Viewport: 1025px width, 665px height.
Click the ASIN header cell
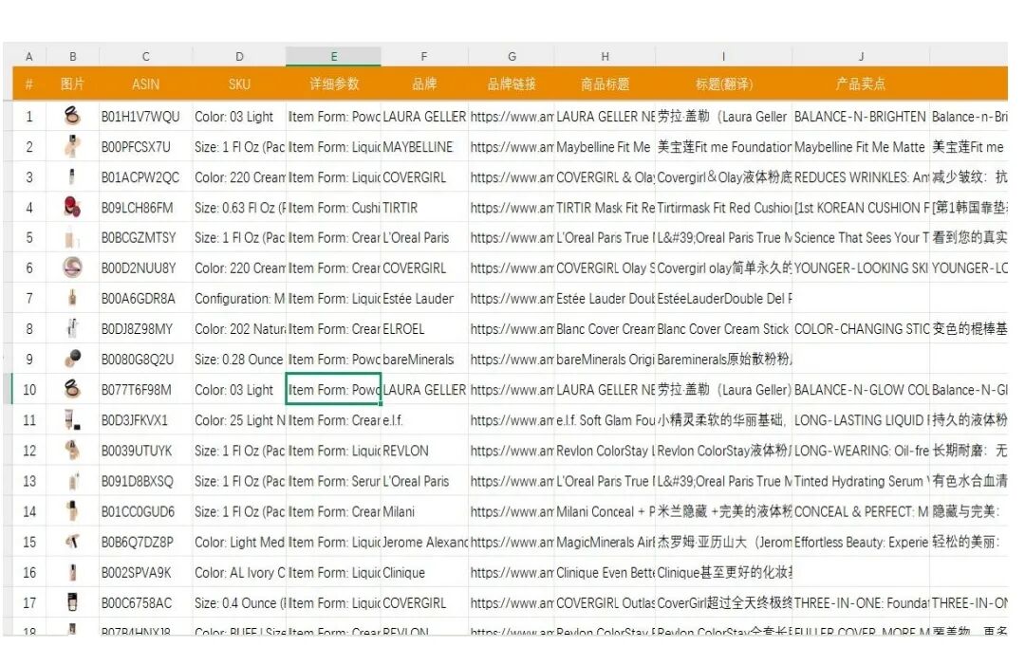tap(146, 83)
